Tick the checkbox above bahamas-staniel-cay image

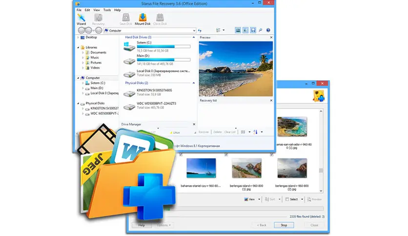pos(181,155)
